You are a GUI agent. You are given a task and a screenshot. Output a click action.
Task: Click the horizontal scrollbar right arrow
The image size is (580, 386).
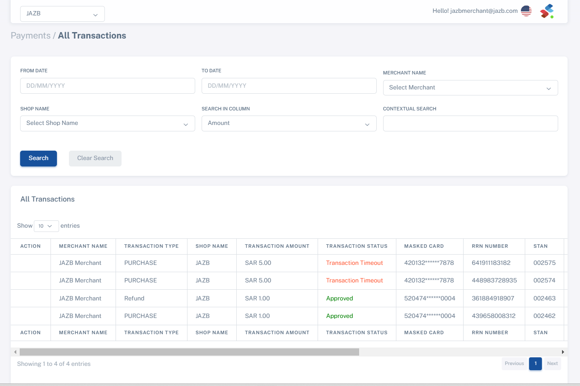(x=562, y=352)
